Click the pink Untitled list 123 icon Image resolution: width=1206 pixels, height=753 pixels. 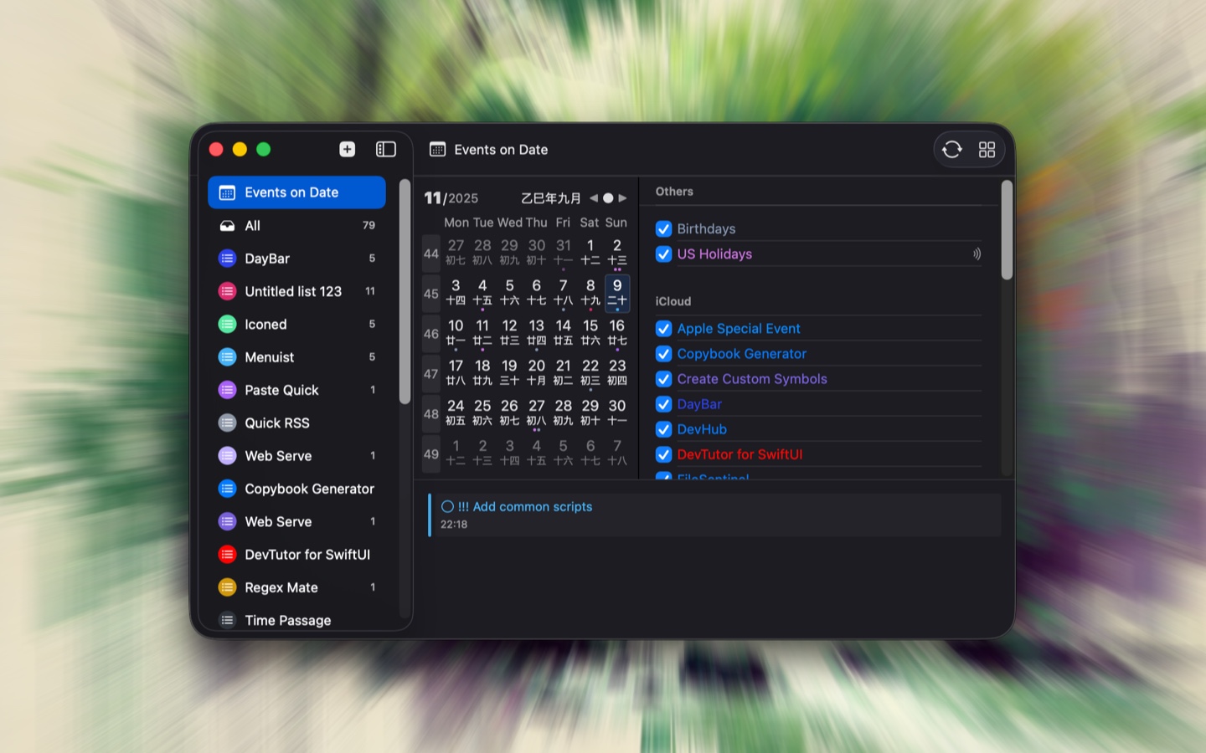pyautogui.click(x=227, y=291)
